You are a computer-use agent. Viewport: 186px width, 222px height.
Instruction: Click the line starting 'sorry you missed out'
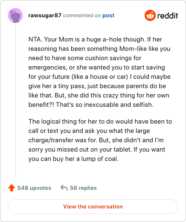tap(97, 149)
